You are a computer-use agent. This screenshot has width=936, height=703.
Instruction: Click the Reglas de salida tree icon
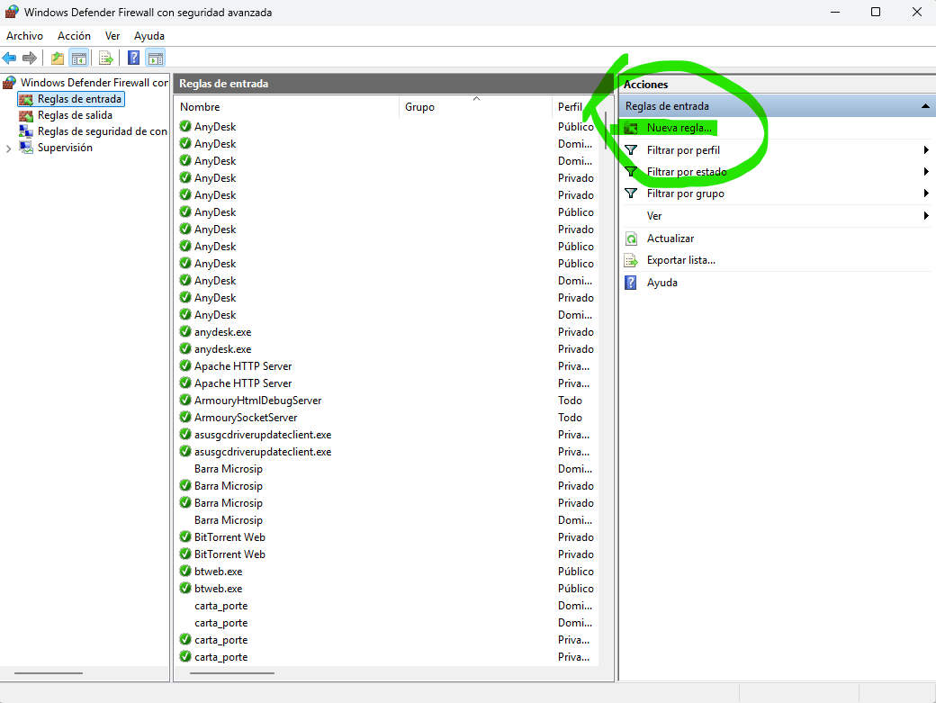(26, 115)
